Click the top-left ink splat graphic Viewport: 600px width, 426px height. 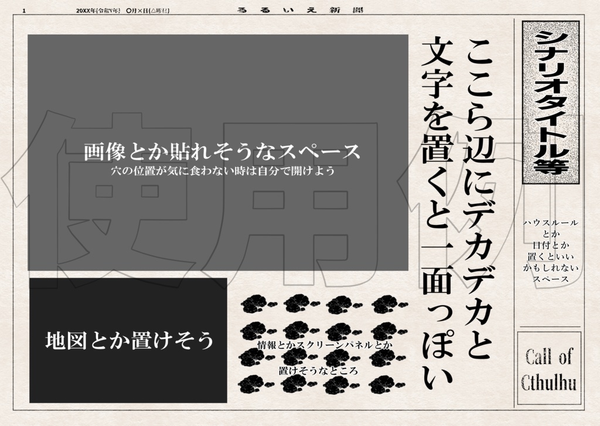tap(256, 305)
